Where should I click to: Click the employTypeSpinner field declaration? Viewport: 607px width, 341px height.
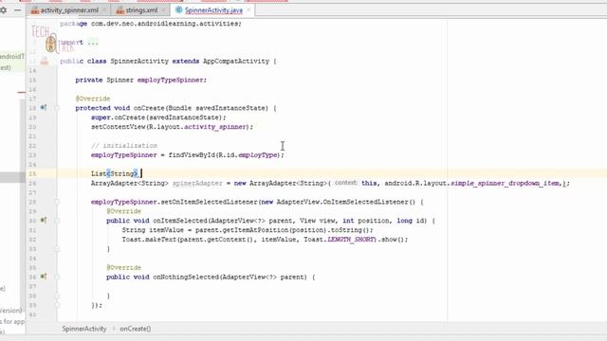[x=171, y=80]
